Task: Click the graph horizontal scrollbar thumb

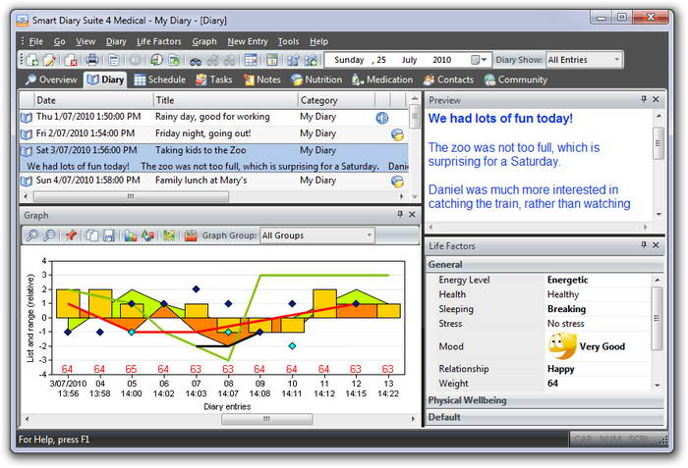Action: click(x=266, y=419)
